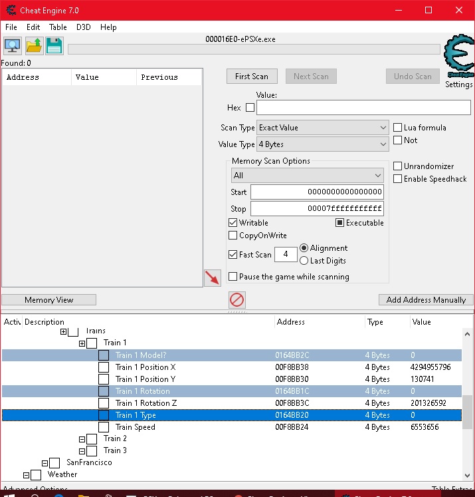Click the save table floppy disk icon

click(54, 46)
